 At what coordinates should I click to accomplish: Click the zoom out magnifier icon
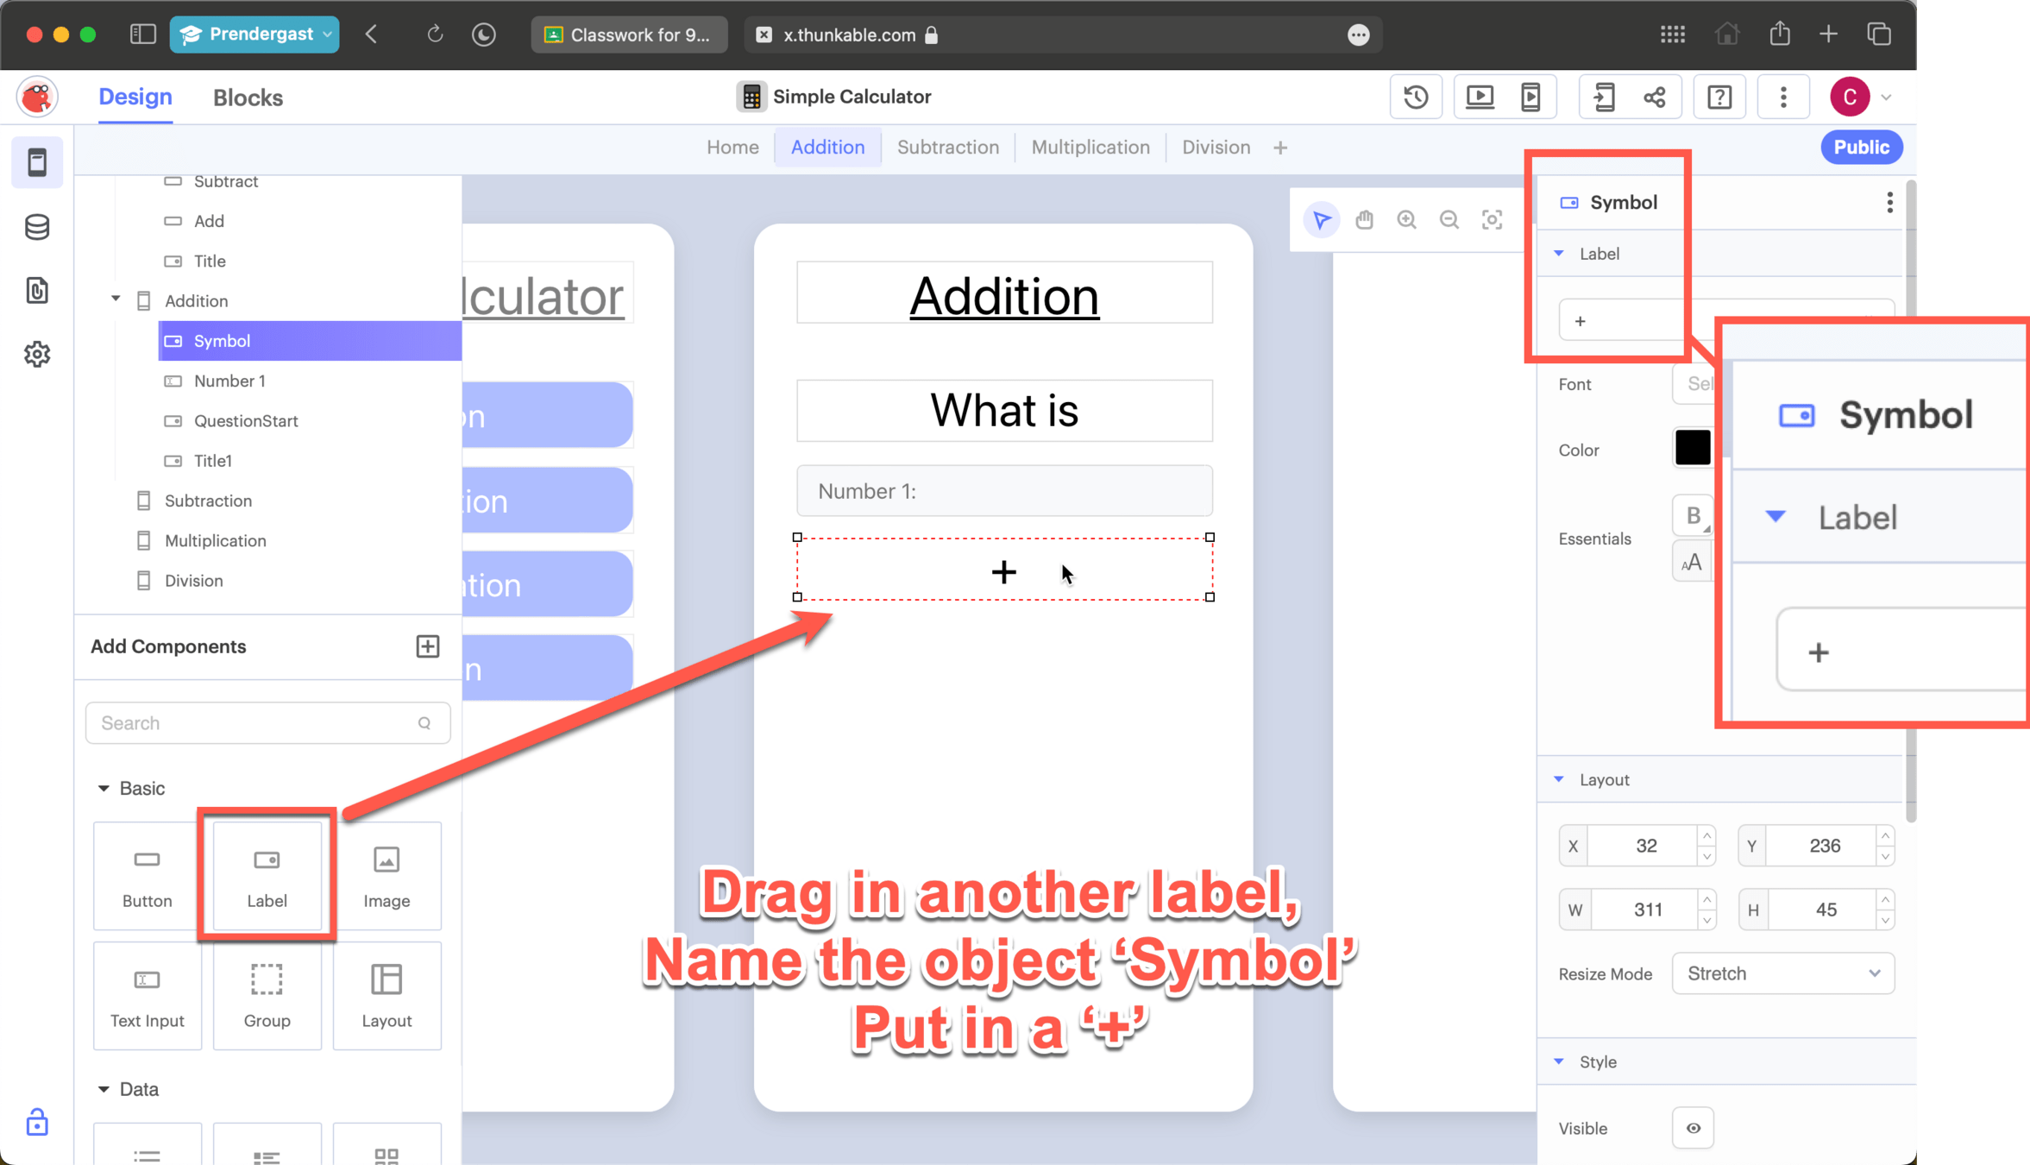[1449, 220]
